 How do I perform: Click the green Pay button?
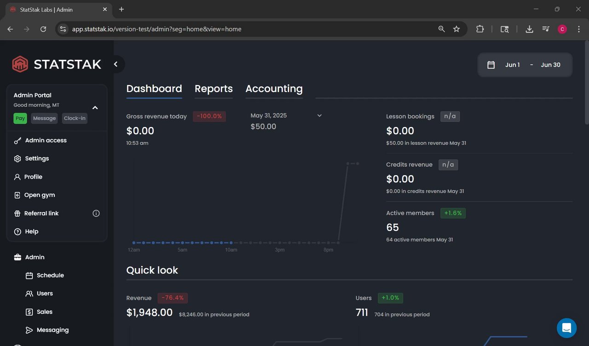[x=20, y=118]
